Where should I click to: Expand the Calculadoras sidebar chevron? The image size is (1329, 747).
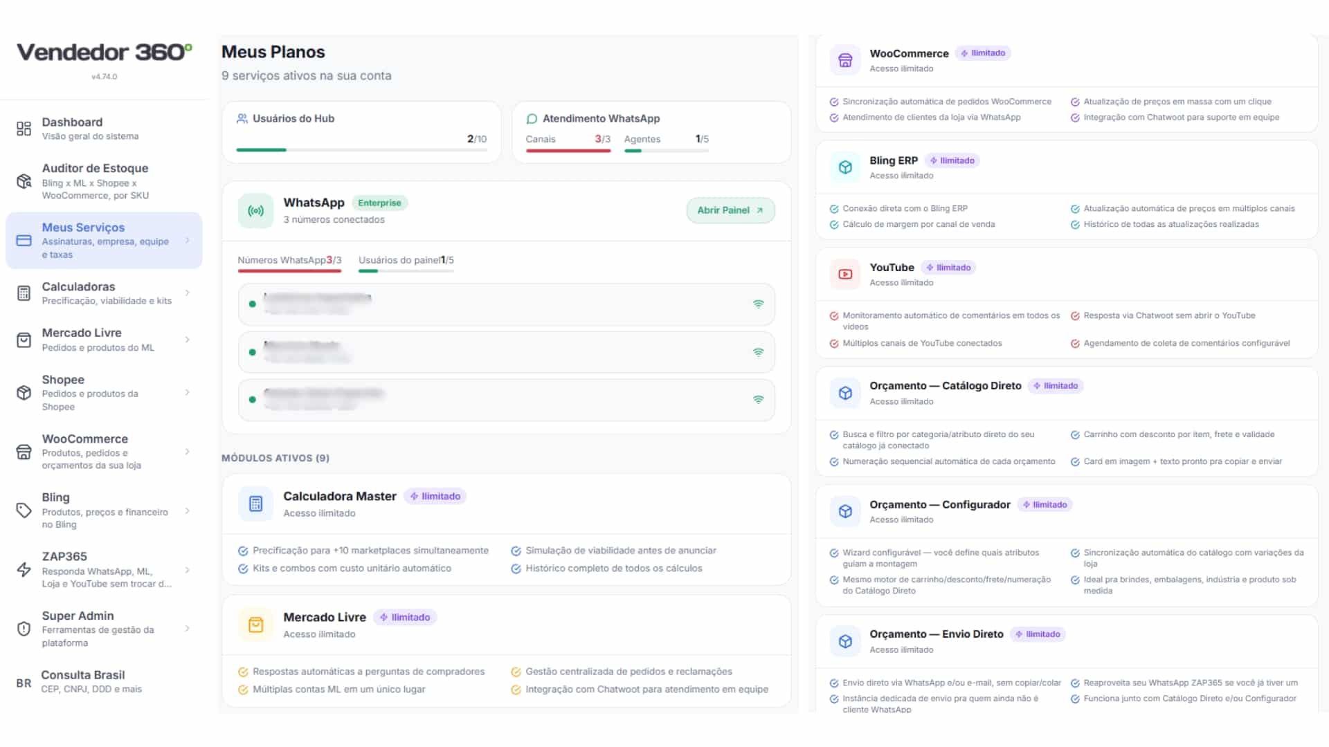tap(188, 293)
